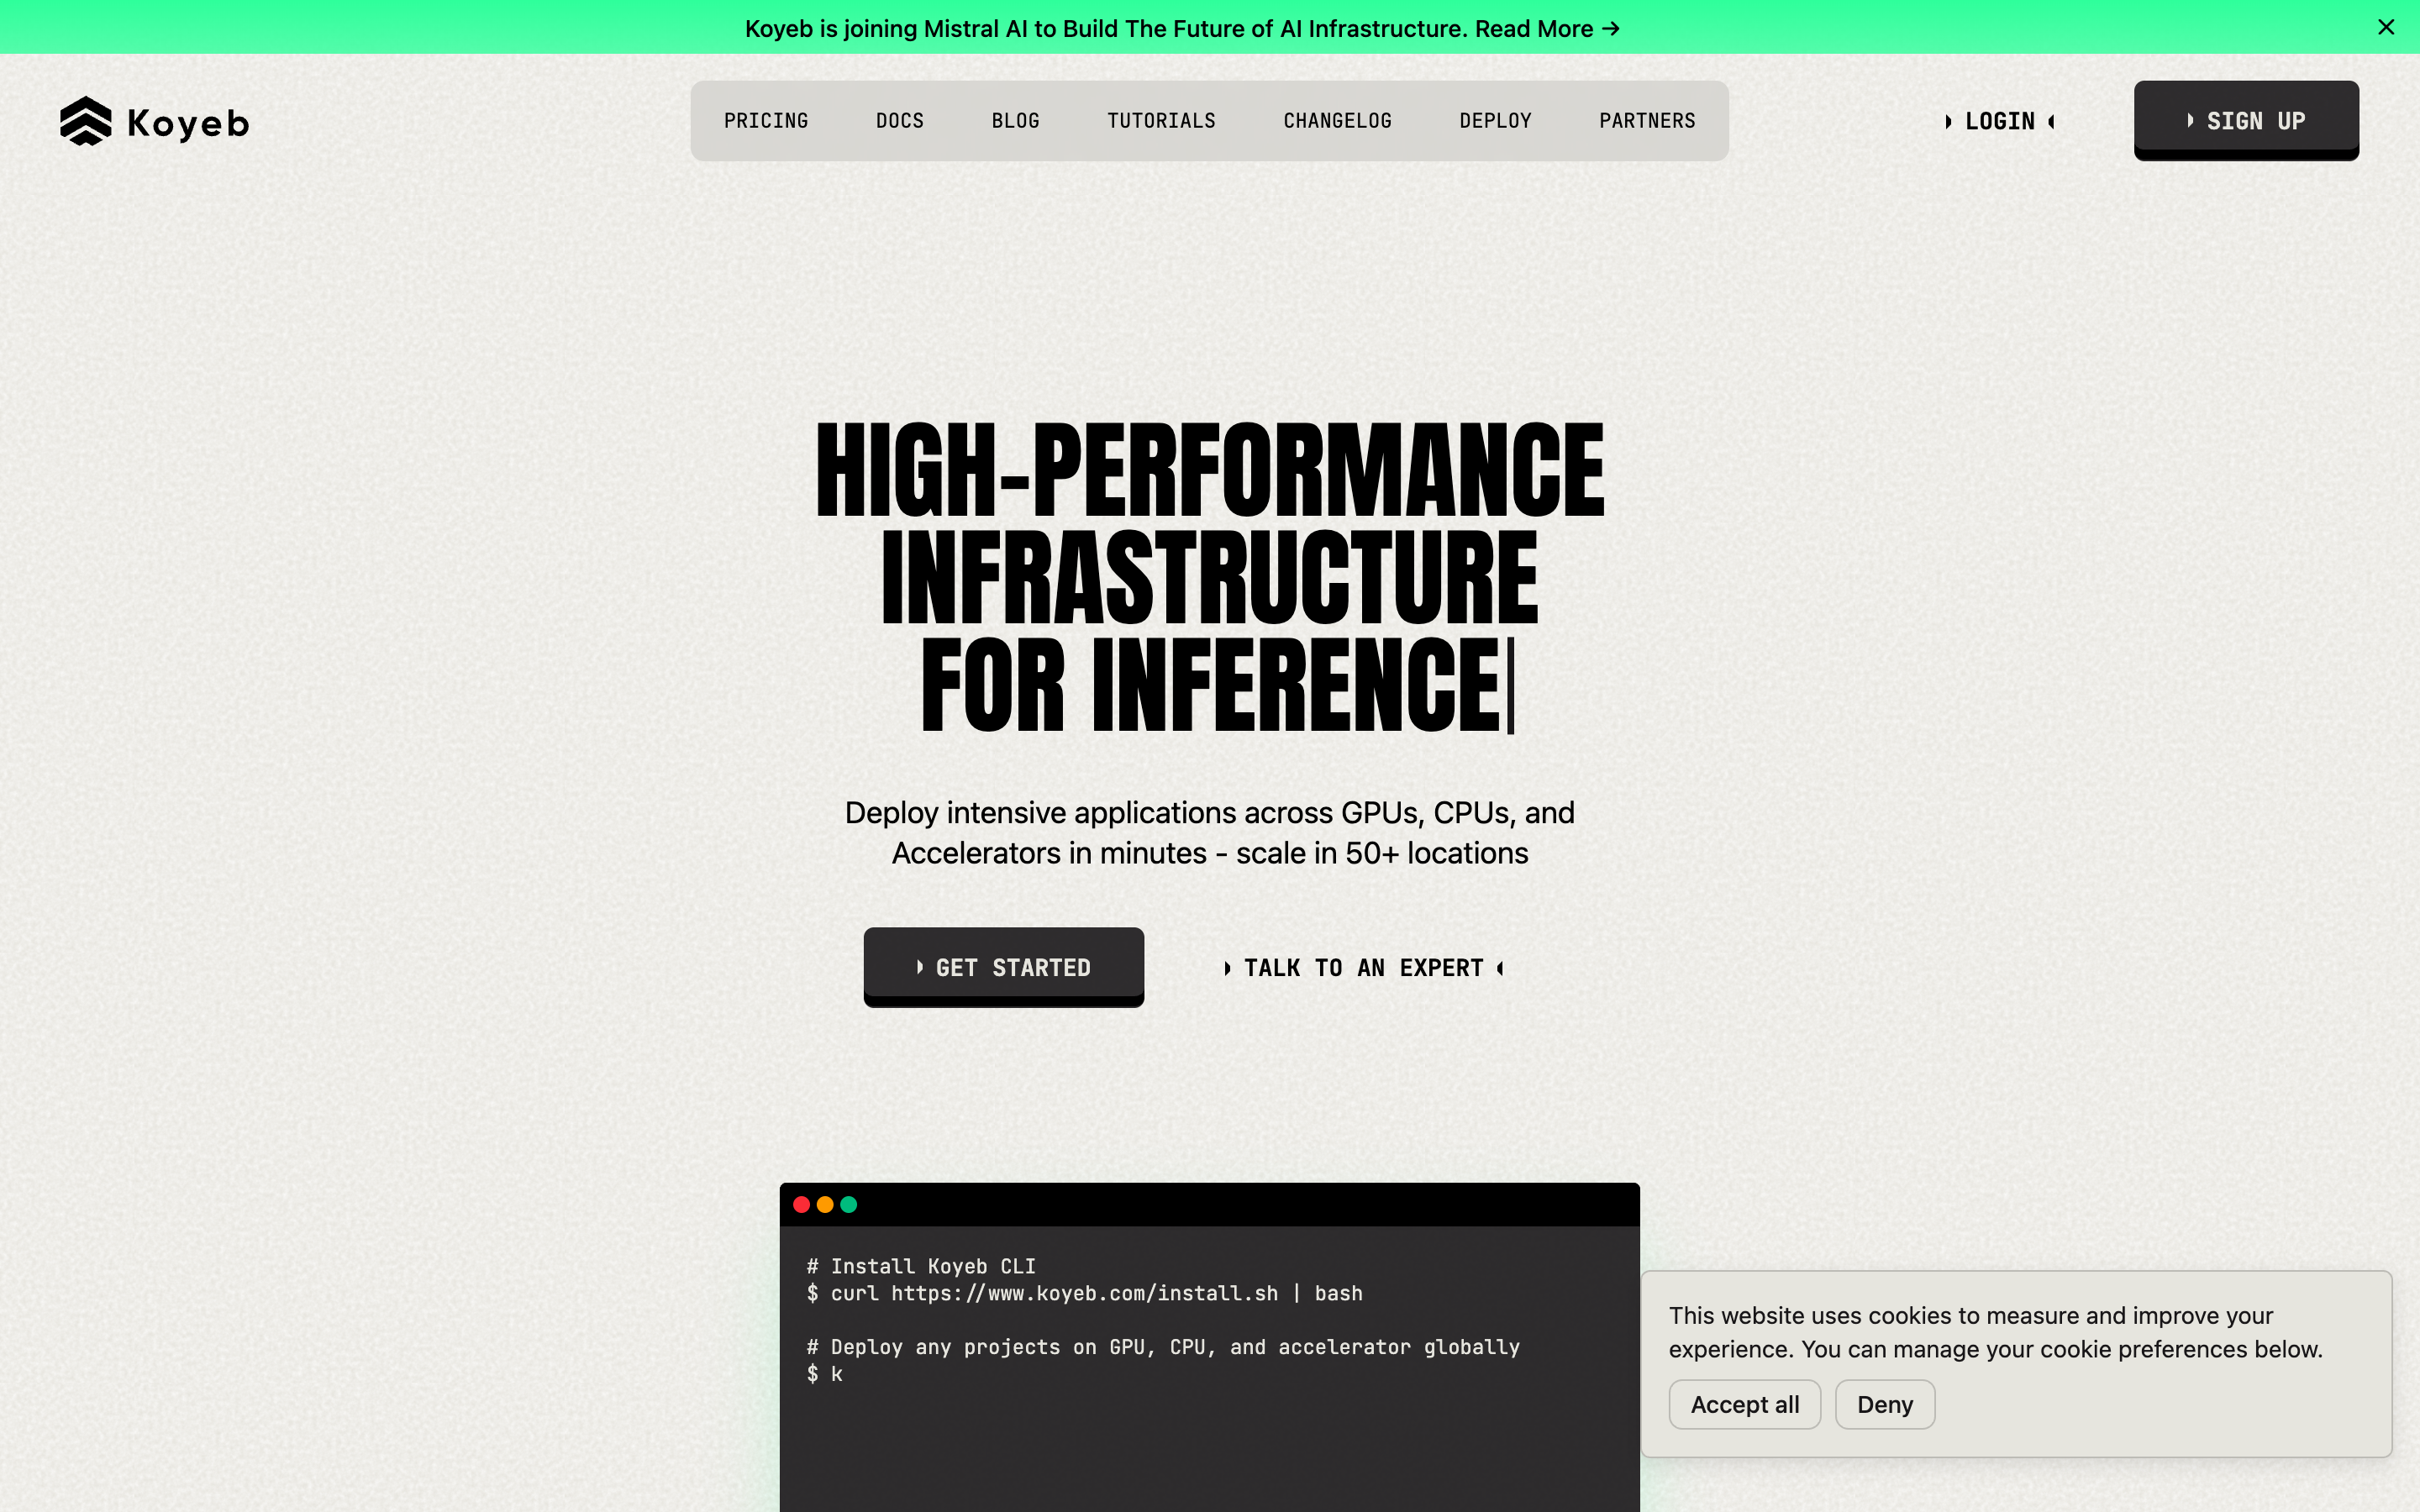The width and height of the screenshot is (2420, 1512).
Task: Click the orange dot in terminal window
Action: 825,1204
